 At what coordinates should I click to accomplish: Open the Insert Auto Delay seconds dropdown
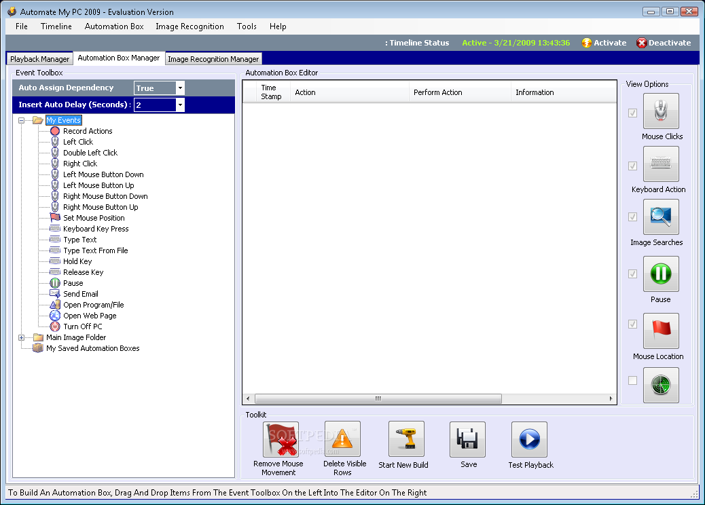coord(180,105)
